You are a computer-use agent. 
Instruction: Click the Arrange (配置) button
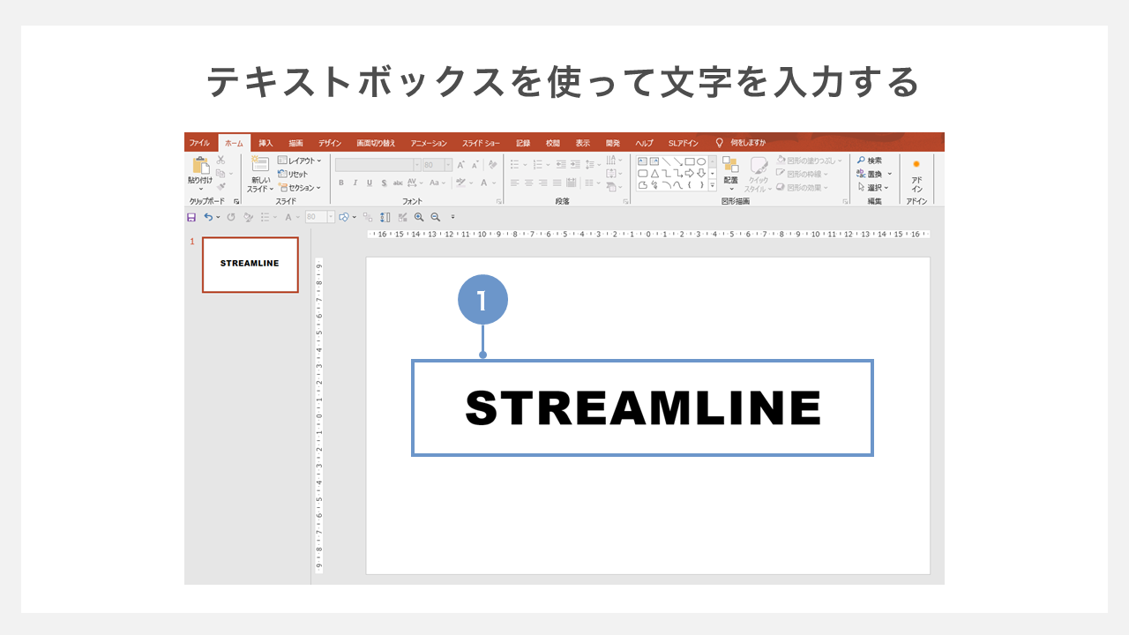point(730,173)
